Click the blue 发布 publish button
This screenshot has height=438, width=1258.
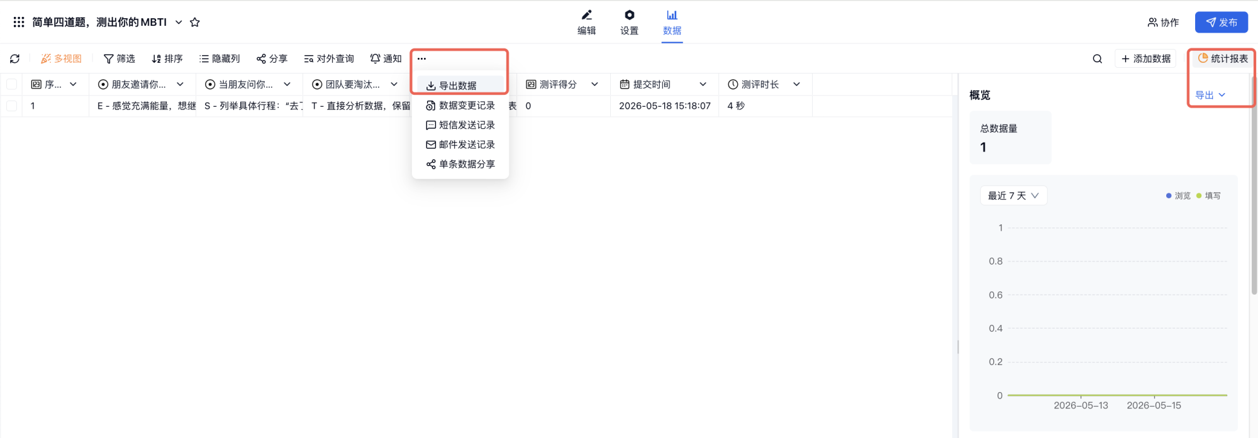pos(1222,22)
